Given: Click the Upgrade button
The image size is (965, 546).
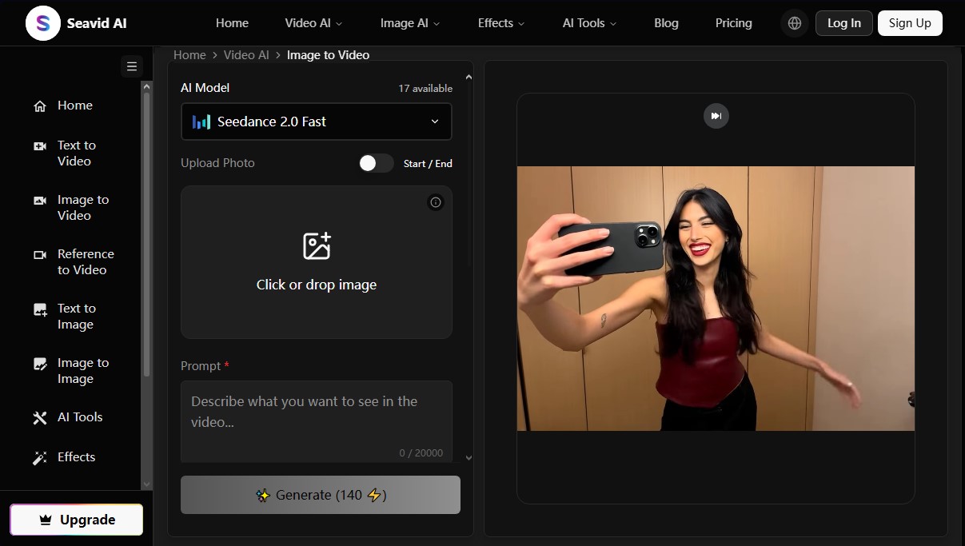Looking at the screenshot, I should click(x=77, y=520).
